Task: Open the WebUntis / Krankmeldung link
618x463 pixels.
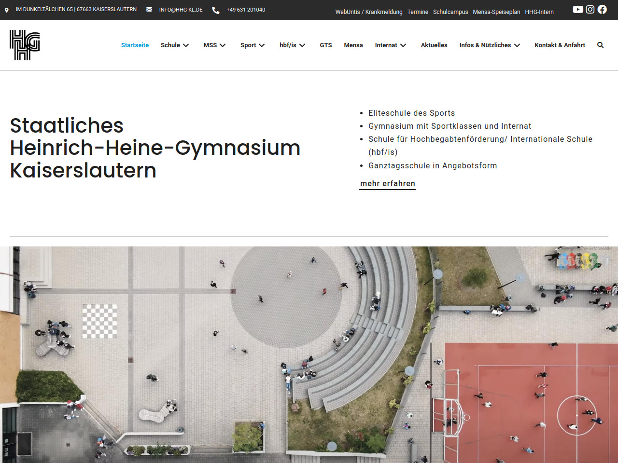Action: (x=368, y=12)
